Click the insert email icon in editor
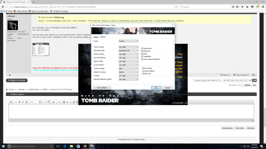Screen dimensions: 266x149 [x=67, y=102]
